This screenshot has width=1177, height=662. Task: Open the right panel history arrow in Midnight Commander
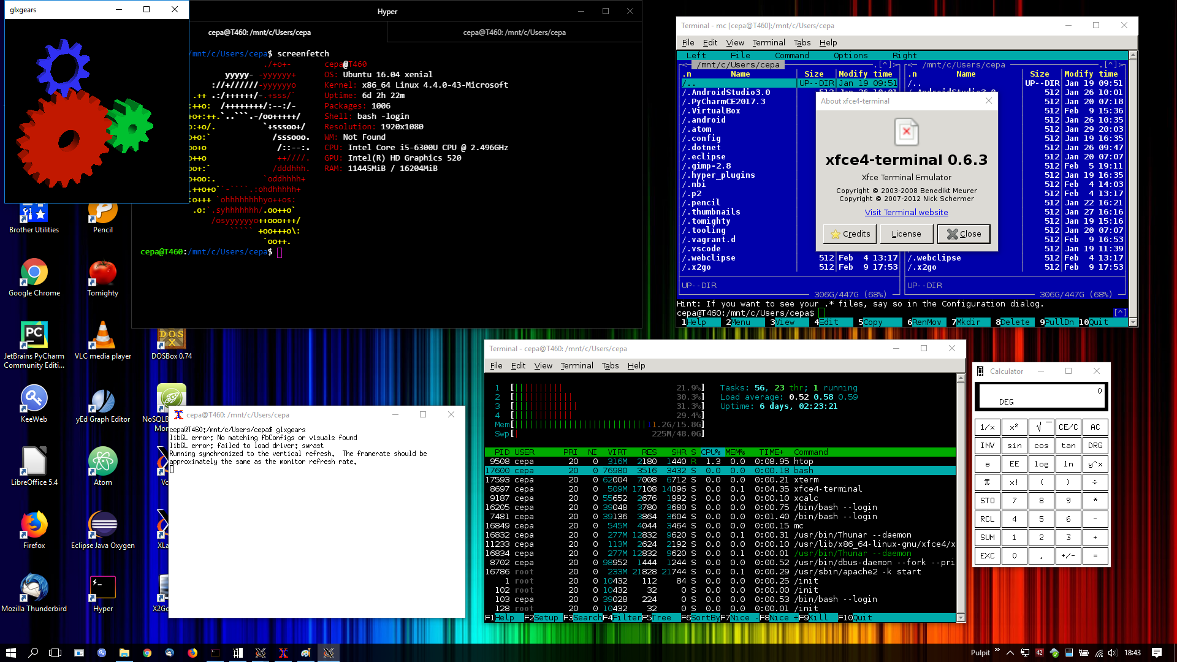1110,64
